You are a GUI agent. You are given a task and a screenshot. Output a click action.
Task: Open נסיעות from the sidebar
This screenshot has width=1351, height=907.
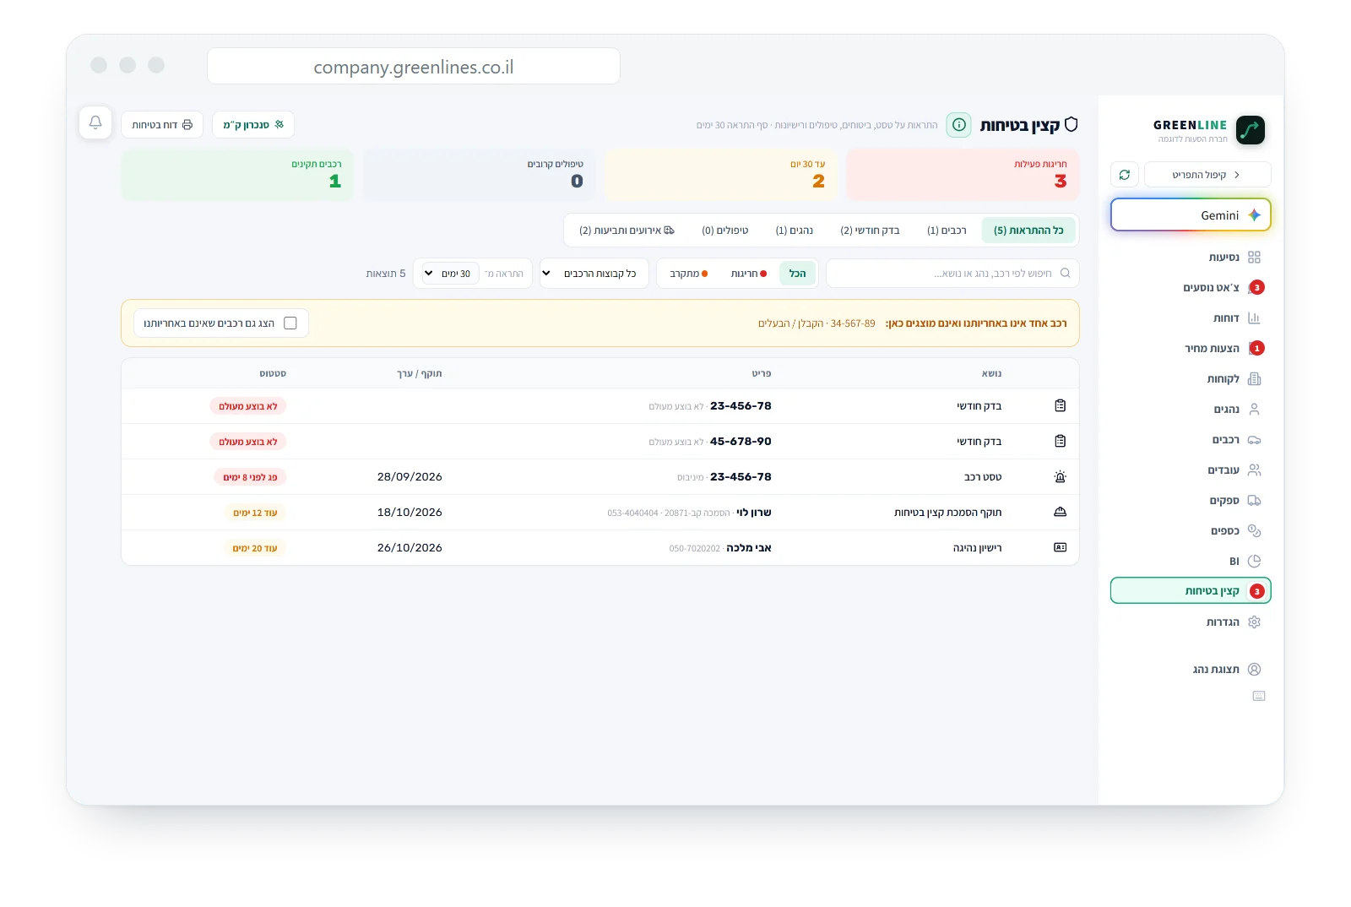pyautogui.click(x=1191, y=257)
